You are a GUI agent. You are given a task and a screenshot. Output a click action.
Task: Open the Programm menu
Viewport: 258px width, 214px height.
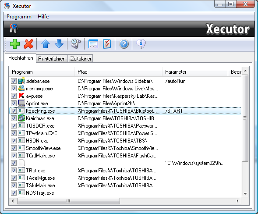tap(19, 17)
